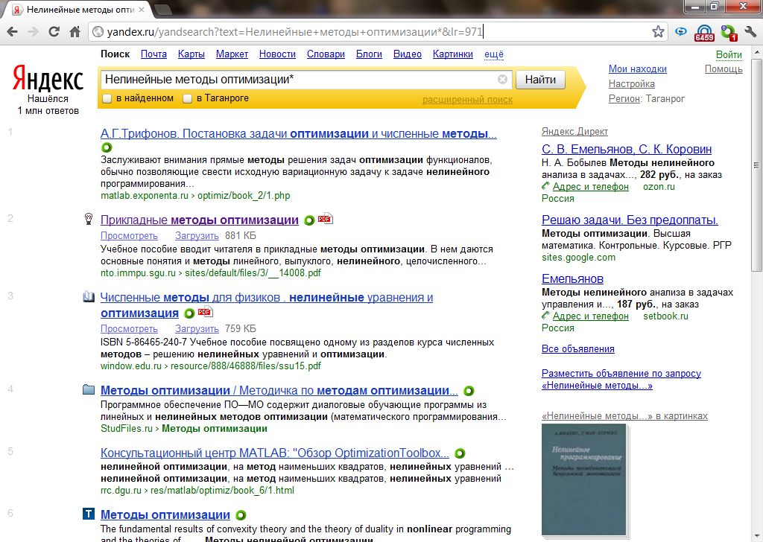Image resolution: width=763 pixels, height=542 pixels.
Task: Click the vertical page scrollbar thumb
Action: [756, 165]
